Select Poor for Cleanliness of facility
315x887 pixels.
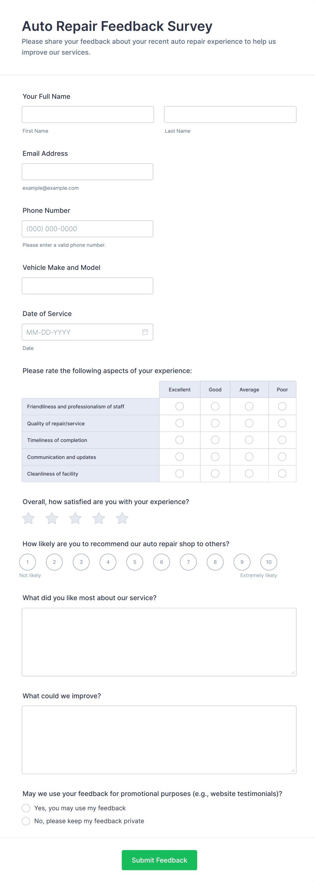(x=282, y=474)
